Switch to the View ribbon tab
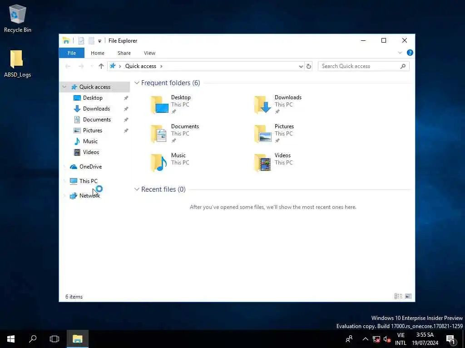Screen dimensions: 465x348 149,53
